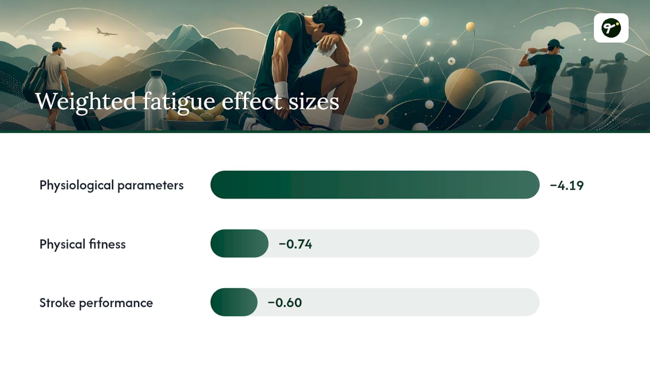Click the water bottle in the banner

point(155,100)
